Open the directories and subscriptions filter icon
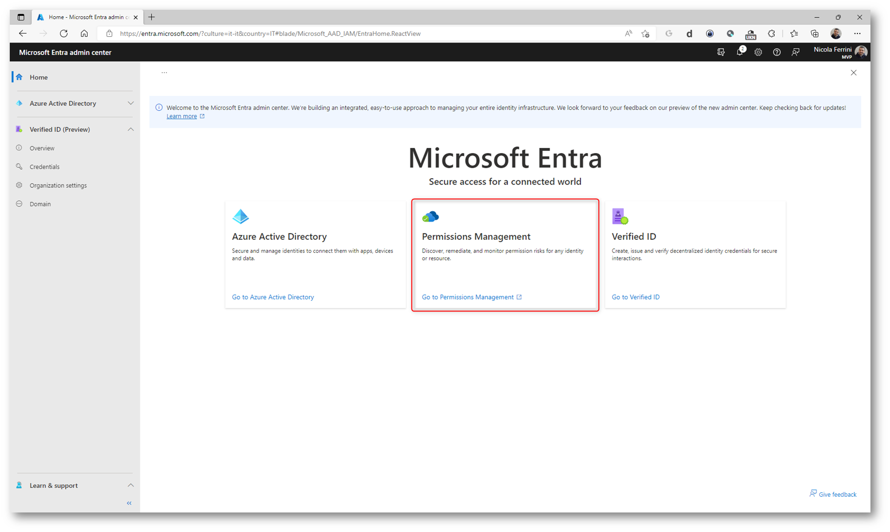Image resolution: width=890 pixels, height=532 pixels. [x=721, y=52]
